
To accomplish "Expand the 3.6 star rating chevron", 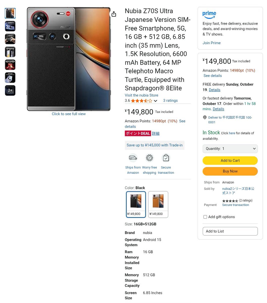I will 155,101.
